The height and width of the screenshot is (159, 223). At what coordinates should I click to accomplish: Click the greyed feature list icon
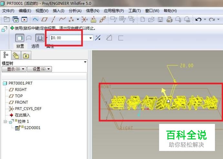131,19
